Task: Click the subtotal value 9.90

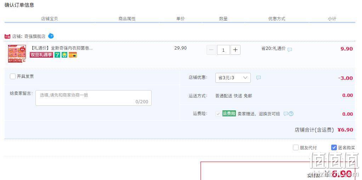Action: point(347,49)
